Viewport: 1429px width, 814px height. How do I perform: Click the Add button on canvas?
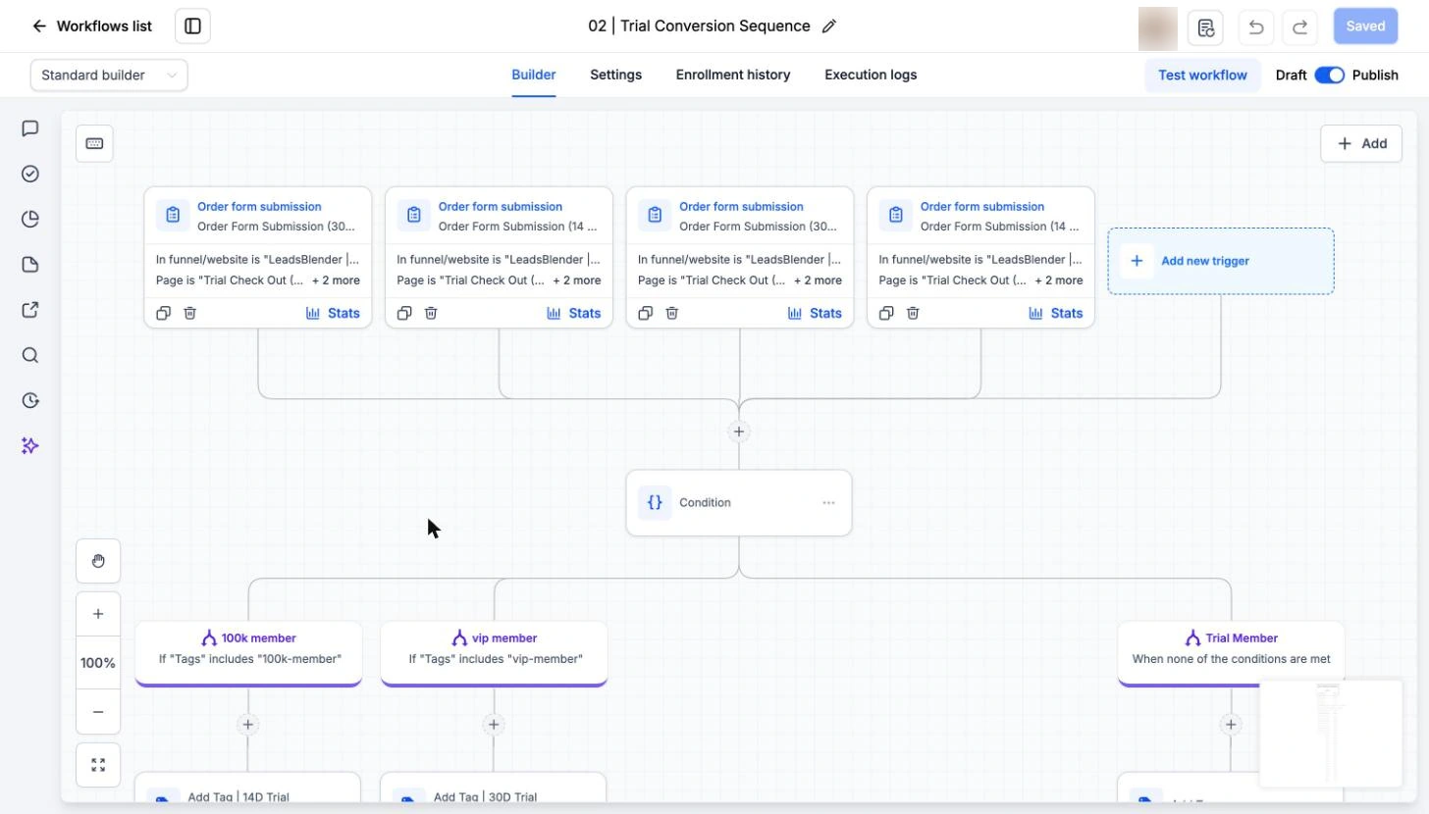pos(1361,143)
